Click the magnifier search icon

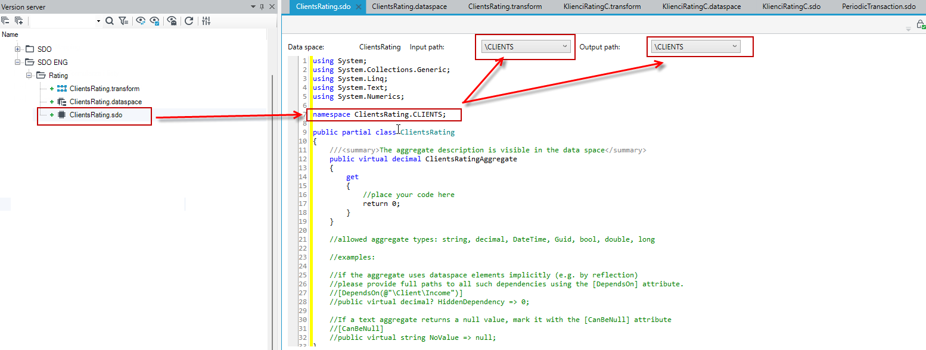[x=110, y=21]
